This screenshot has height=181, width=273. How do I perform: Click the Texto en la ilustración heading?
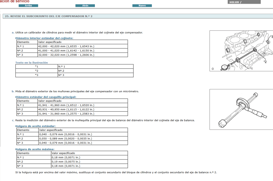pyautogui.click(x=31, y=62)
